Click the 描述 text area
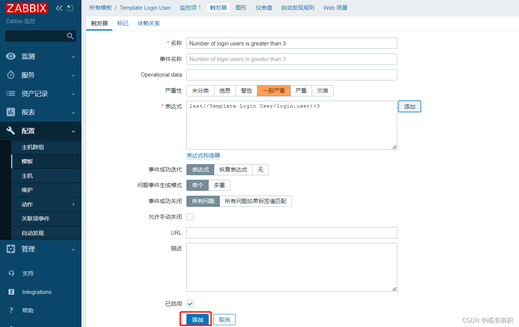Viewport: 519px width, 327px height. coord(292,267)
